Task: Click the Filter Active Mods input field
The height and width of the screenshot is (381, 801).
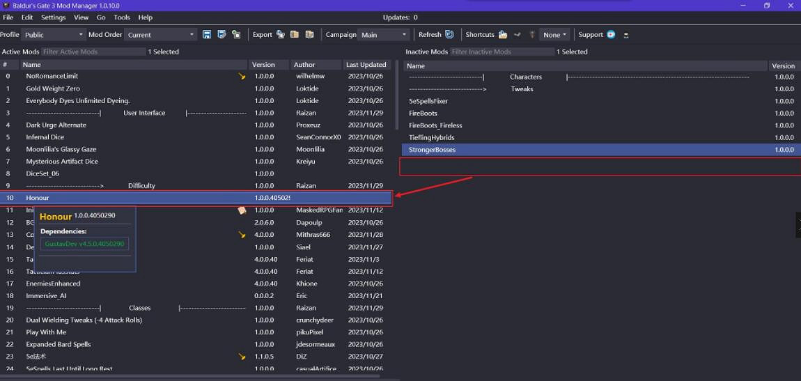Action: point(92,52)
